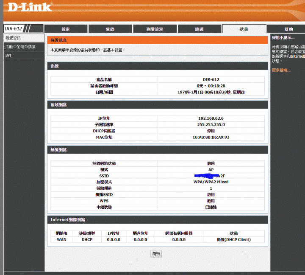
Task: Switch to the 無線 tab
Action: [110, 29]
